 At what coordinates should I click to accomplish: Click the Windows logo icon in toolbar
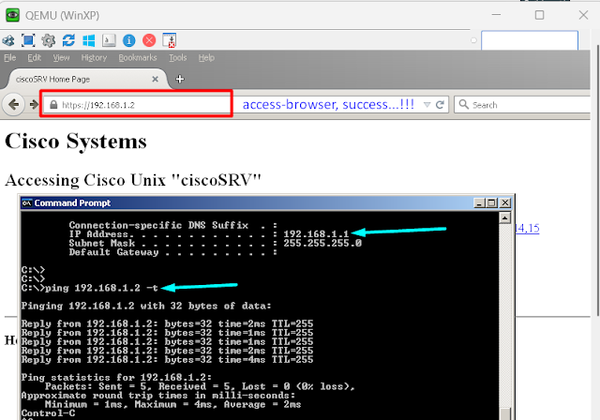pos(89,40)
